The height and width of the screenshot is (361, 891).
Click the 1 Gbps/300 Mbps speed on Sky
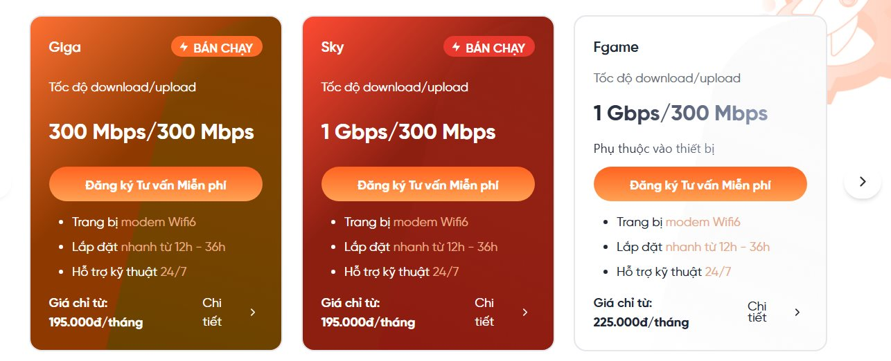(408, 131)
